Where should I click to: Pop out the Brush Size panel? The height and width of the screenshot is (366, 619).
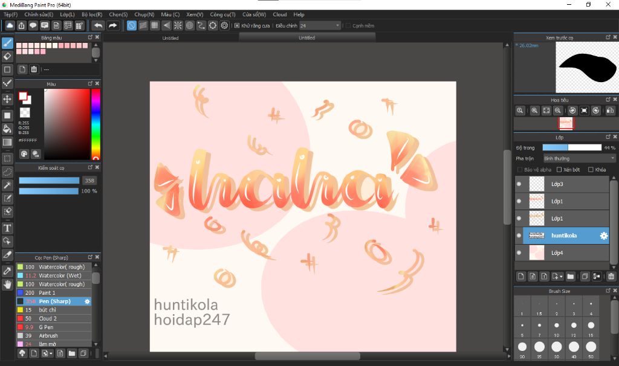click(608, 291)
